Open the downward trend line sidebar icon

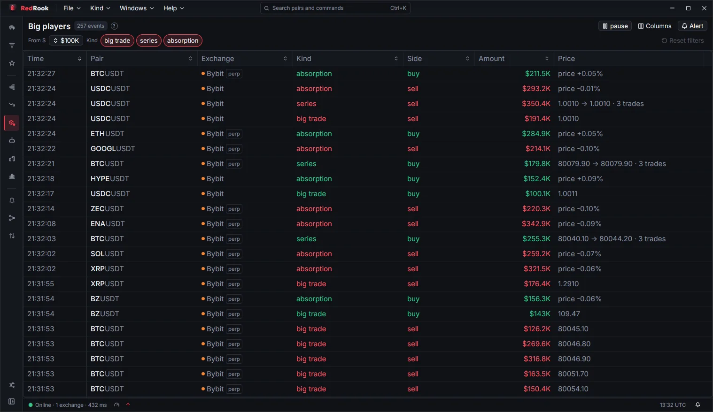coord(12,105)
